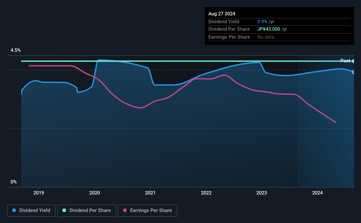Toggle the Earnings Per Share legend button
The height and width of the screenshot is (223, 361).
pos(147,211)
